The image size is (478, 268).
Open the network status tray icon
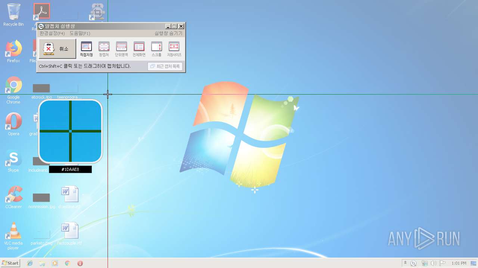(x=425, y=263)
